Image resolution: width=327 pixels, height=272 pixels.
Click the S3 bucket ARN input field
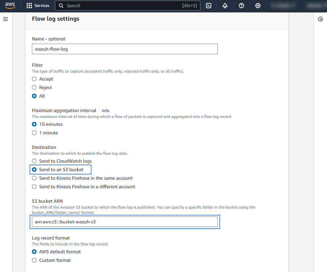pyautogui.click(x=125, y=222)
